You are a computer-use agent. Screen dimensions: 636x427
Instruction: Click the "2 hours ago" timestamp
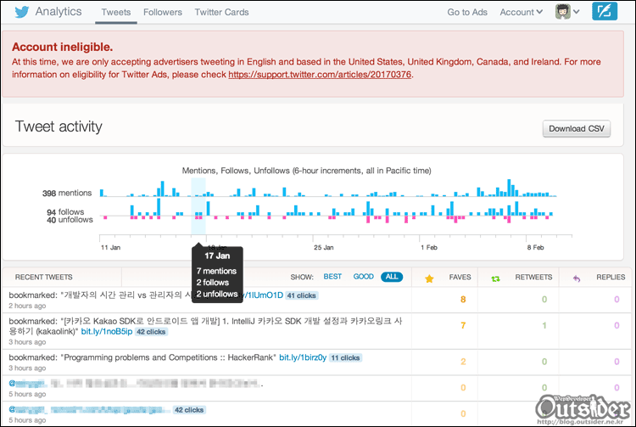(27, 306)
